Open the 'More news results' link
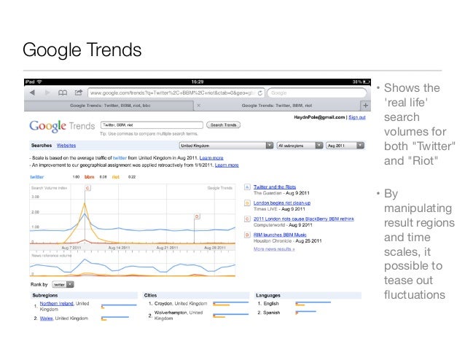 click(x=274, y=248)
